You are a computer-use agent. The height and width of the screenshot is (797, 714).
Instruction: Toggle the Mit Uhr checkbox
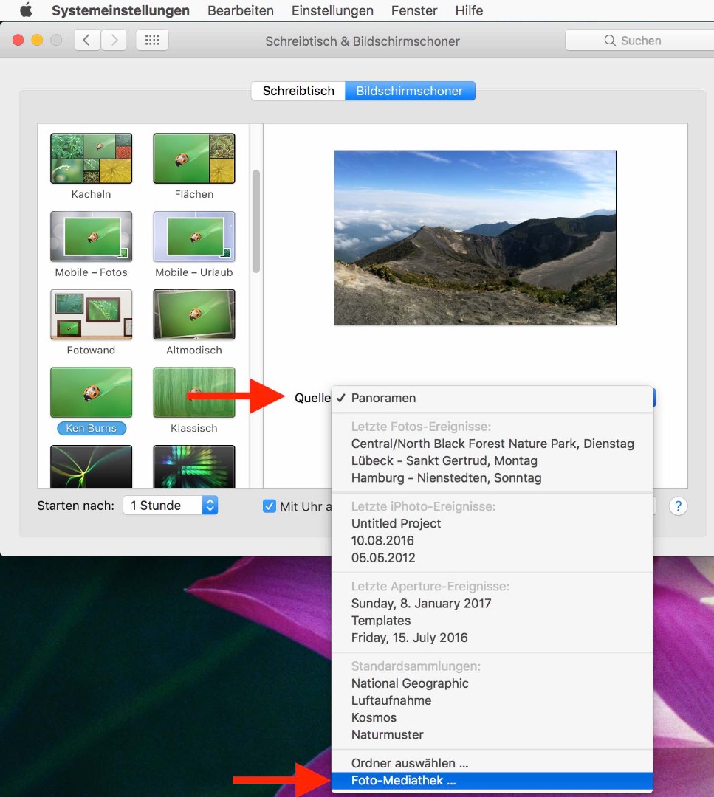point(269,506)
